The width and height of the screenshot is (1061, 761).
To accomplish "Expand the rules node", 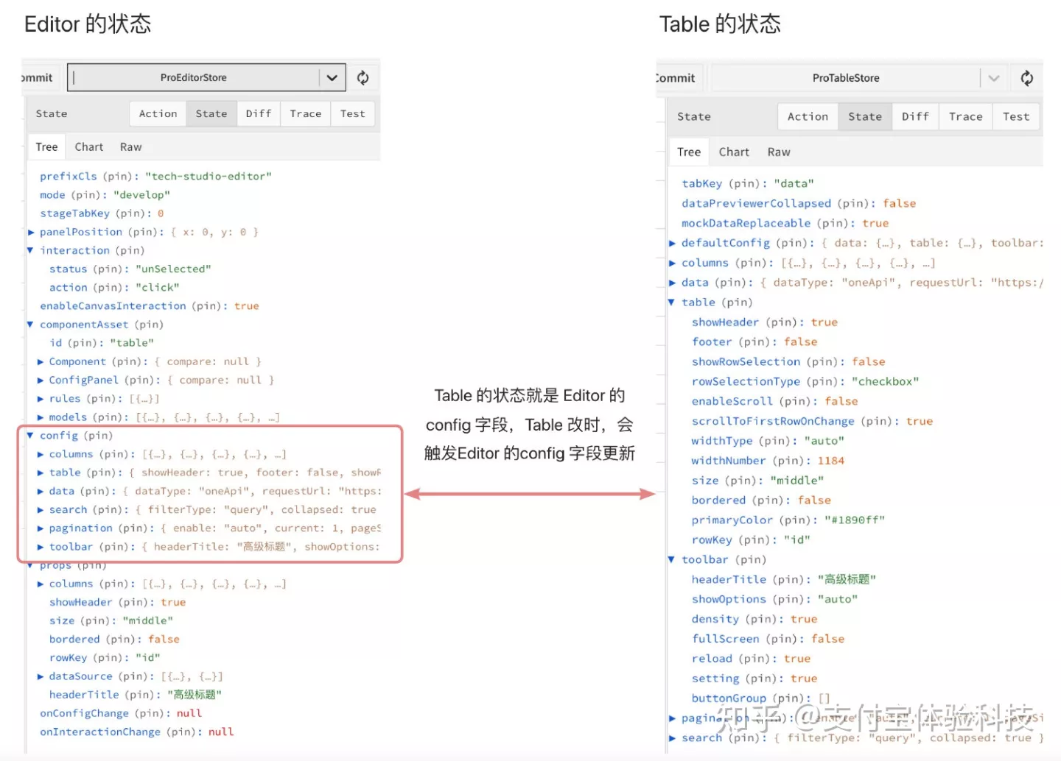I will 41,398.
